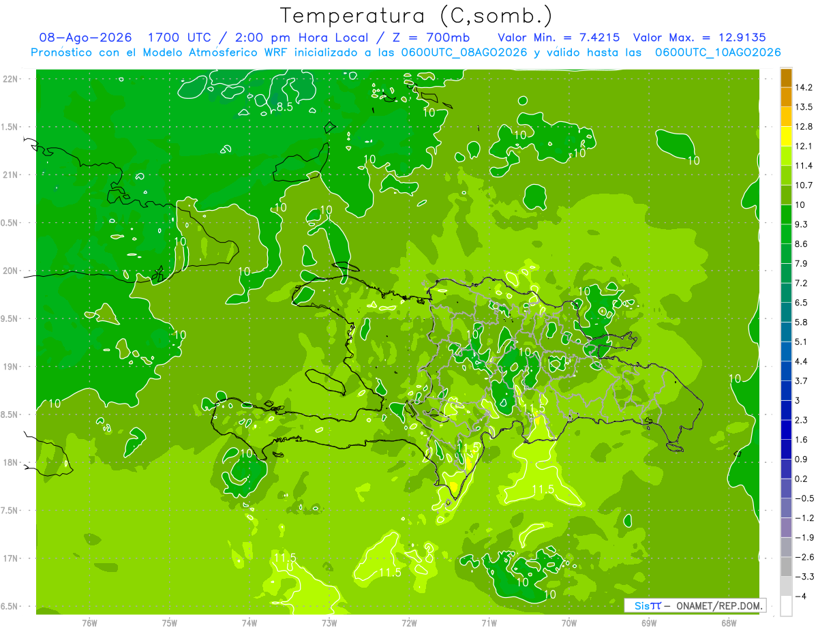Click the valid-until time "0600UTC_10AGO2026"
The height and width of the screenshot is (632, 818).
(x=718, y=52)
